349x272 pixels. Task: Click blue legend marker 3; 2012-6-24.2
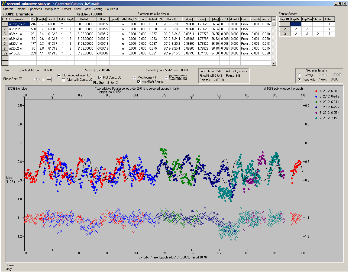tap(317, 96)
